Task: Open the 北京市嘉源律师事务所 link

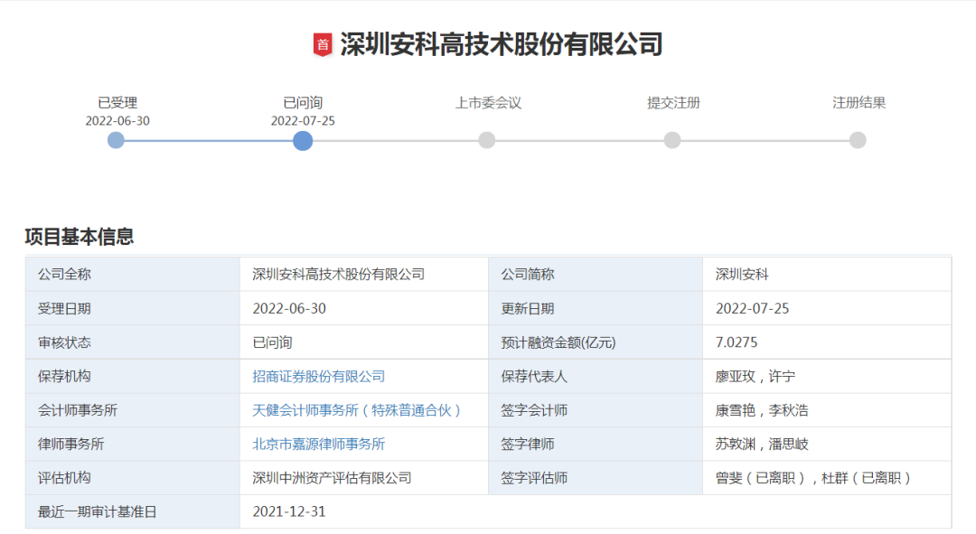Action: [319, 444]
